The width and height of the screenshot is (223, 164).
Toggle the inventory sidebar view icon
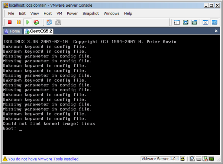pyautogui.click(x=177, y=22)
